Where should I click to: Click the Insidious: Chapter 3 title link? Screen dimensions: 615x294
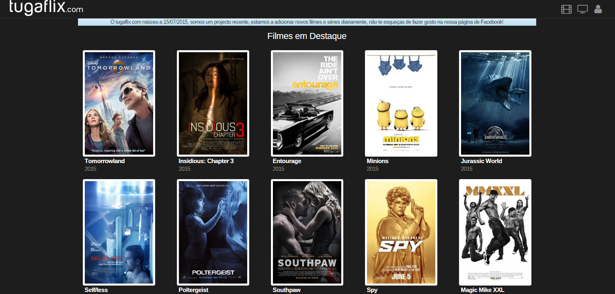point(206,161)
